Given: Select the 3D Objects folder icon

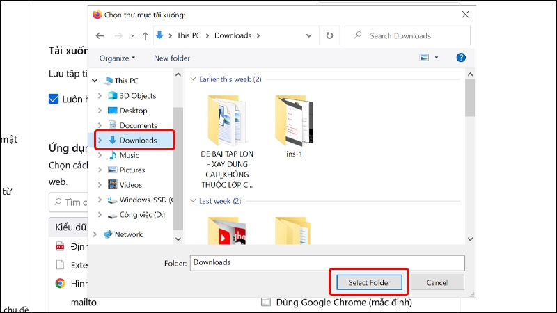Looking at the screenshot, I should pyautogui.click(x=113, y=95).
